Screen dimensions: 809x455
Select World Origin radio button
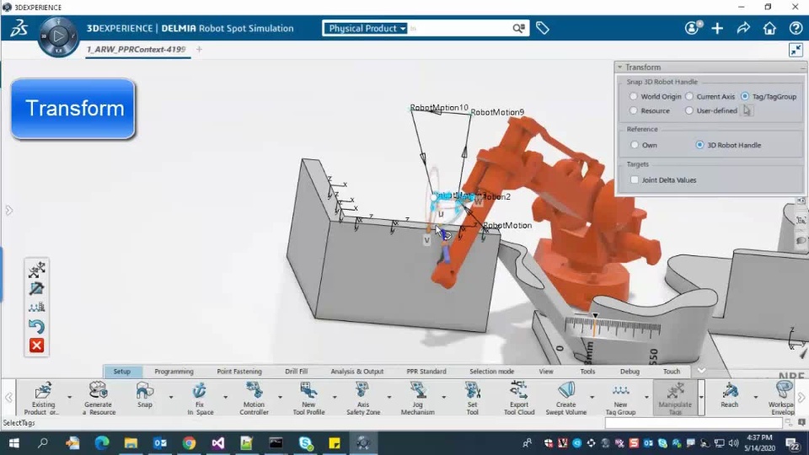coord(634,96)
